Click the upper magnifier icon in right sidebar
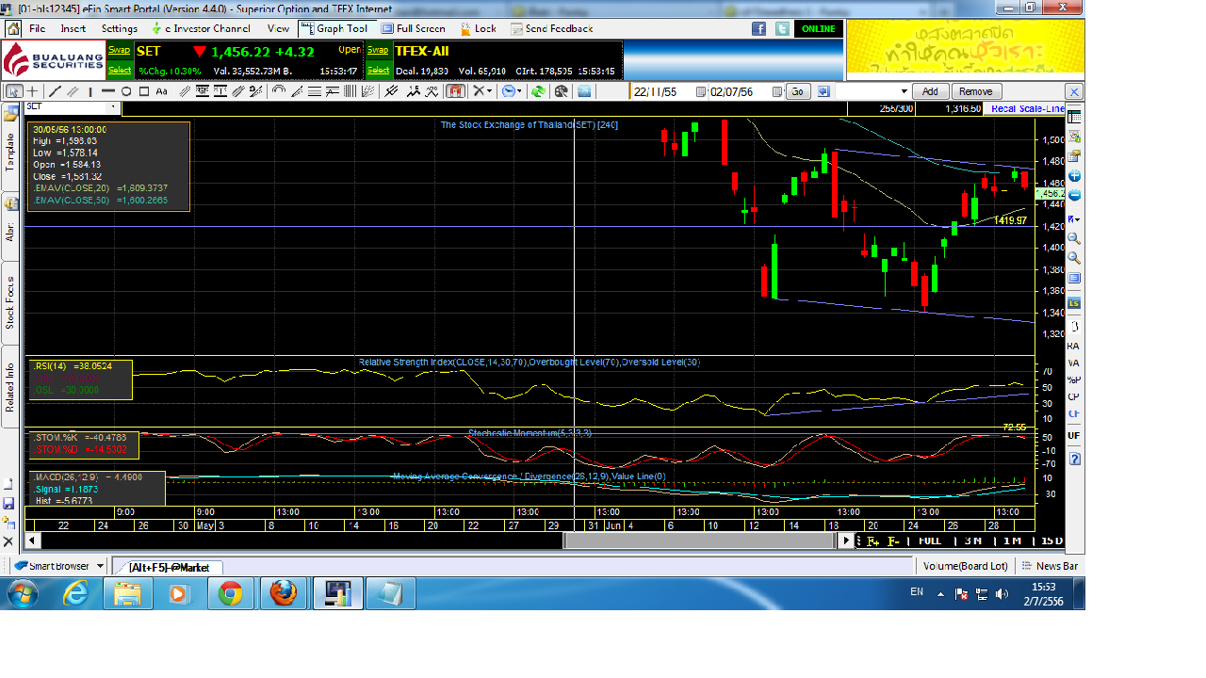The image size is (1206, 678). click(1074, 239)
